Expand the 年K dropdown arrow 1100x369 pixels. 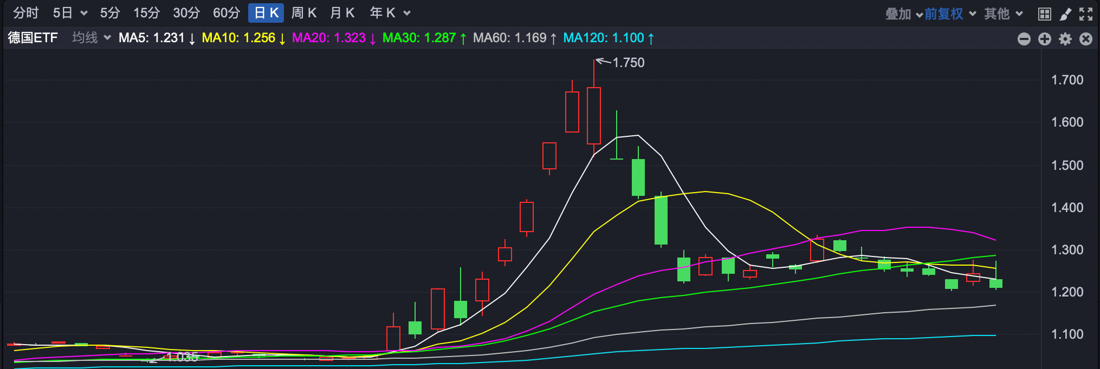coord(407,14)
